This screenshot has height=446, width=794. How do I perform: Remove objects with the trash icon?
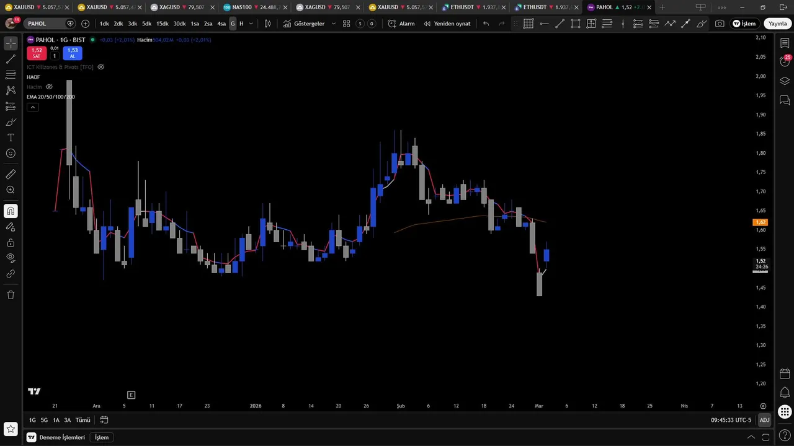11,295
